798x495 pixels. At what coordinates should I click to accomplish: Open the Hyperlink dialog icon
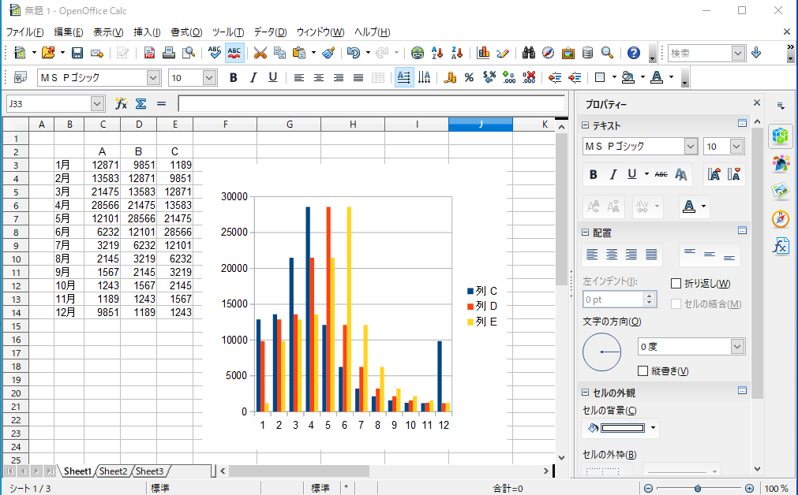click(x=418, y=53)
